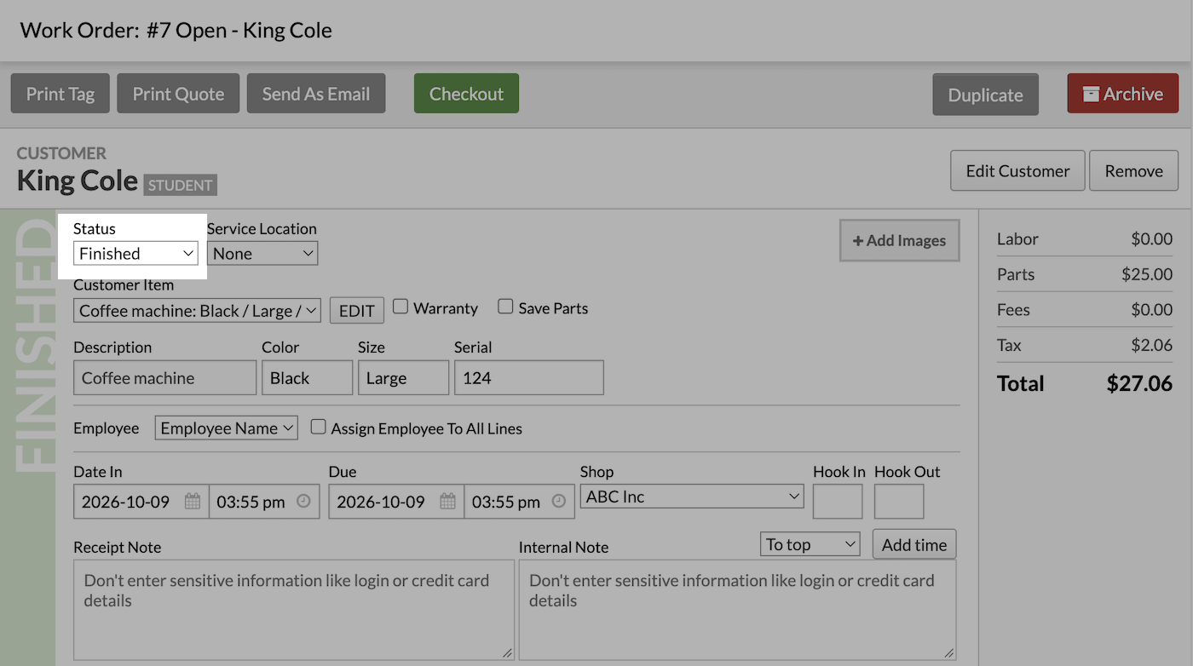The height and width of the screenshot is (666, 1193).
Task: Click the Print Tag button
Action: coord(60,94)
